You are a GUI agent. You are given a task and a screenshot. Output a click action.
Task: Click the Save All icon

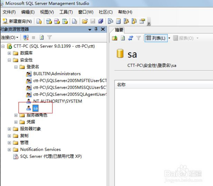point(101,21)
